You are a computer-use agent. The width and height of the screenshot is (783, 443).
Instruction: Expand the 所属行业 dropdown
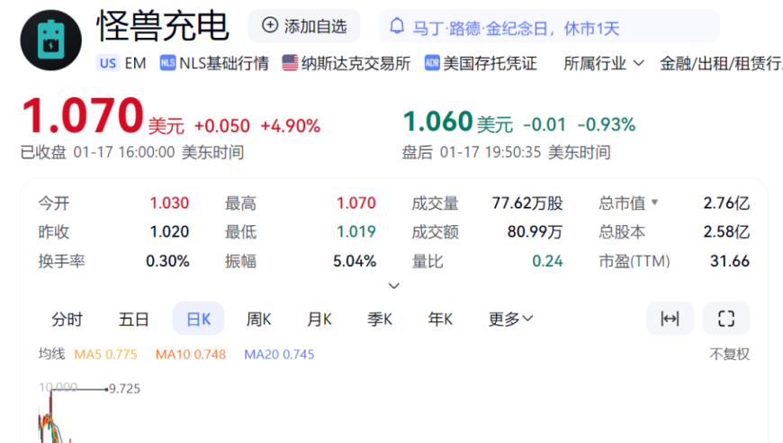point(604,63)
